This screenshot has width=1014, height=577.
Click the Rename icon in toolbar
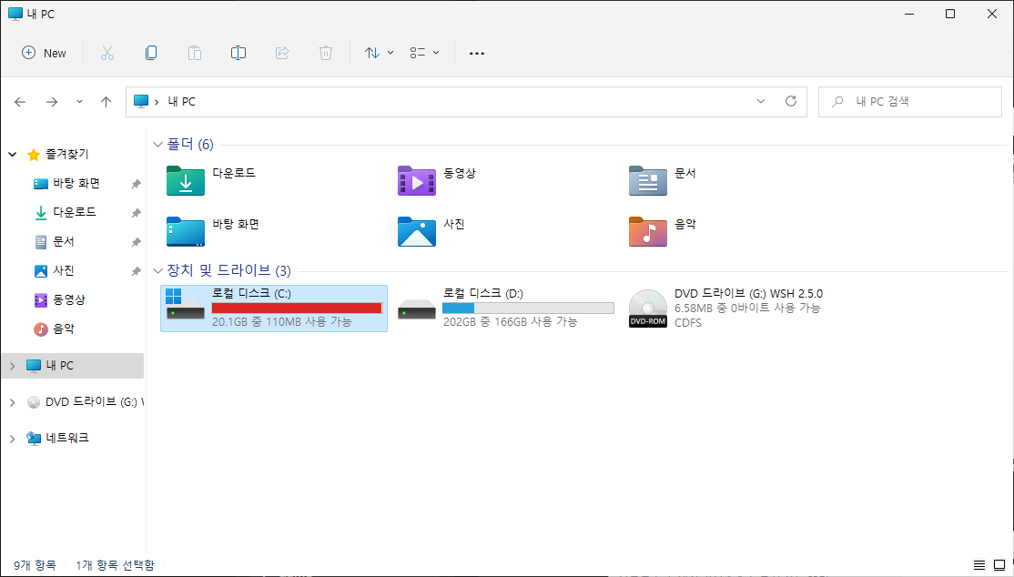(x=238, y=53)
